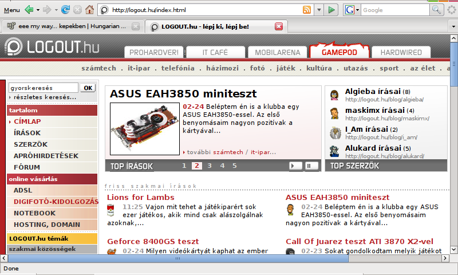Open the HARDWIRED site tab

click(x=401, y=52)
